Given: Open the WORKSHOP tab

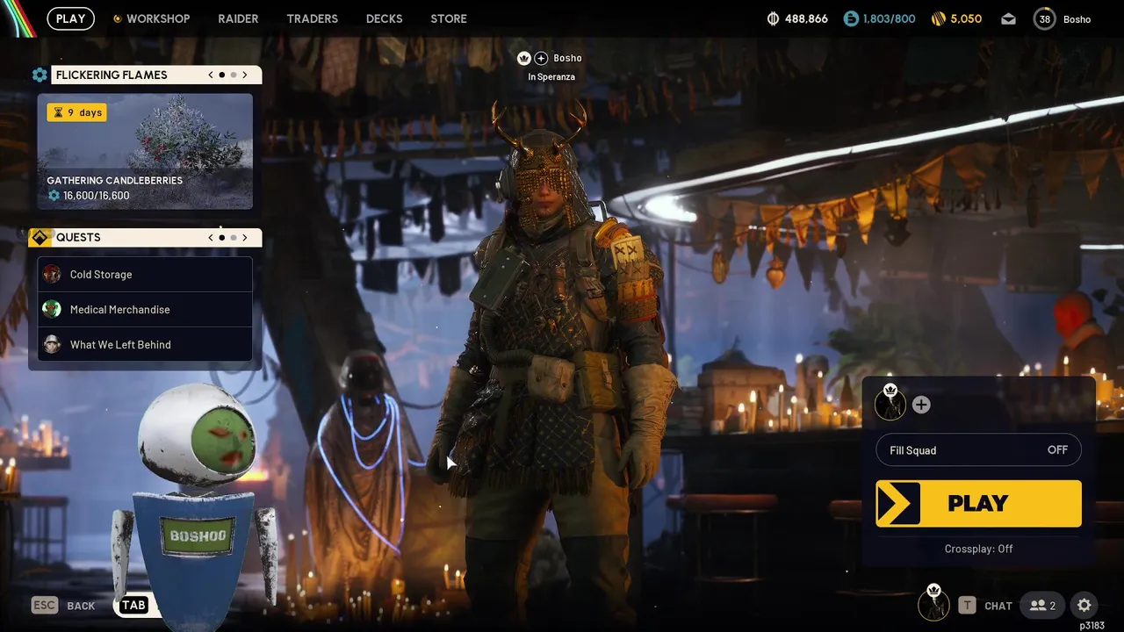Looking at the screenshot, I should pyautogui.click(x=158, y=18).
